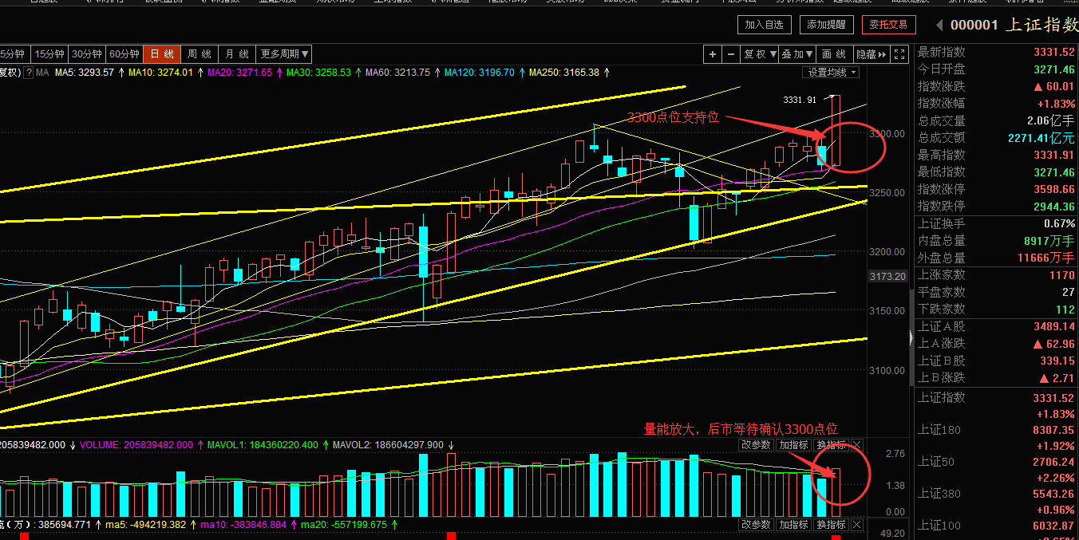
Task: Click 加指标 in the capital flow panel
Action: coord(794,524)
